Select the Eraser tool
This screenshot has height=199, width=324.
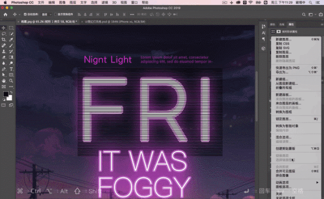[4, 57]
